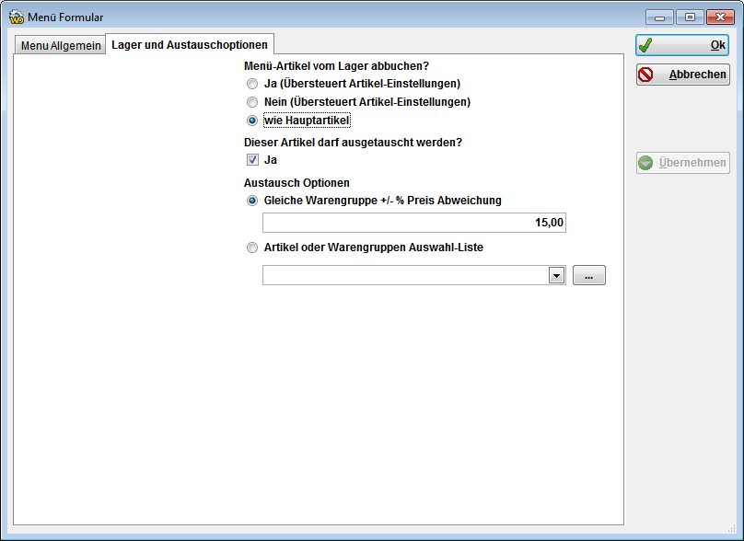Viewport: 744px width, 541px height.
Task: Click the Abbrechen button
Action: pos(683,75)
